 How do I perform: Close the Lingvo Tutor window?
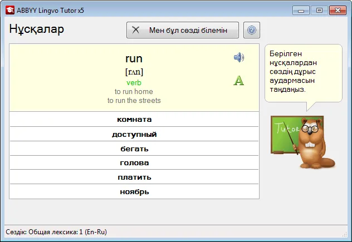338,11
